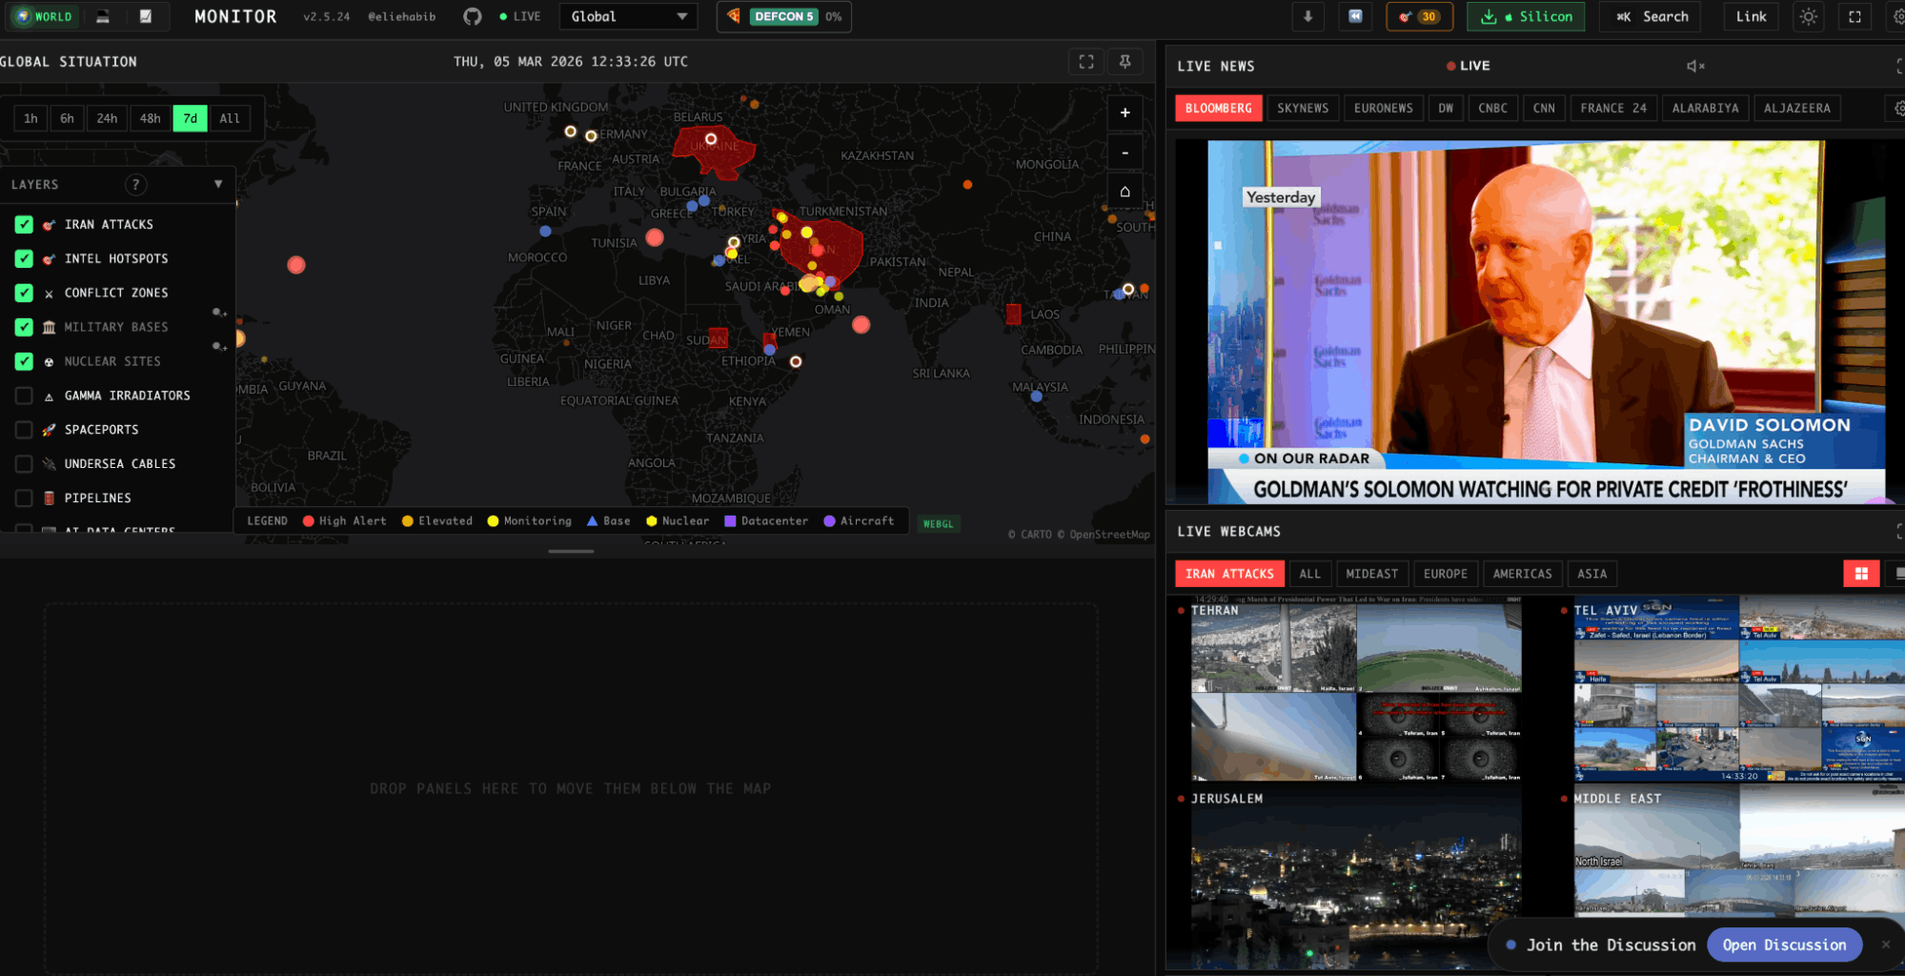Enter fullscreen mode from the top bar
Image resolution: width=1905 pixels, height=976 pixels.
1854,16
